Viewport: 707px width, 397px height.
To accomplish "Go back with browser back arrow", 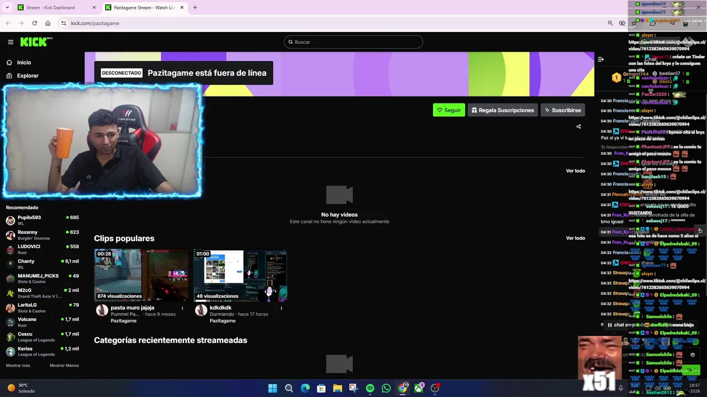I will coord(8,23).
